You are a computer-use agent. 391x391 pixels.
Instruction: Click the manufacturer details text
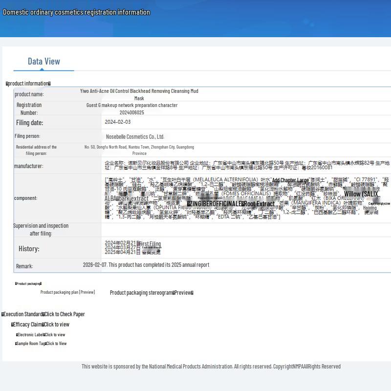pyautogui.click(x=247, y=165)
